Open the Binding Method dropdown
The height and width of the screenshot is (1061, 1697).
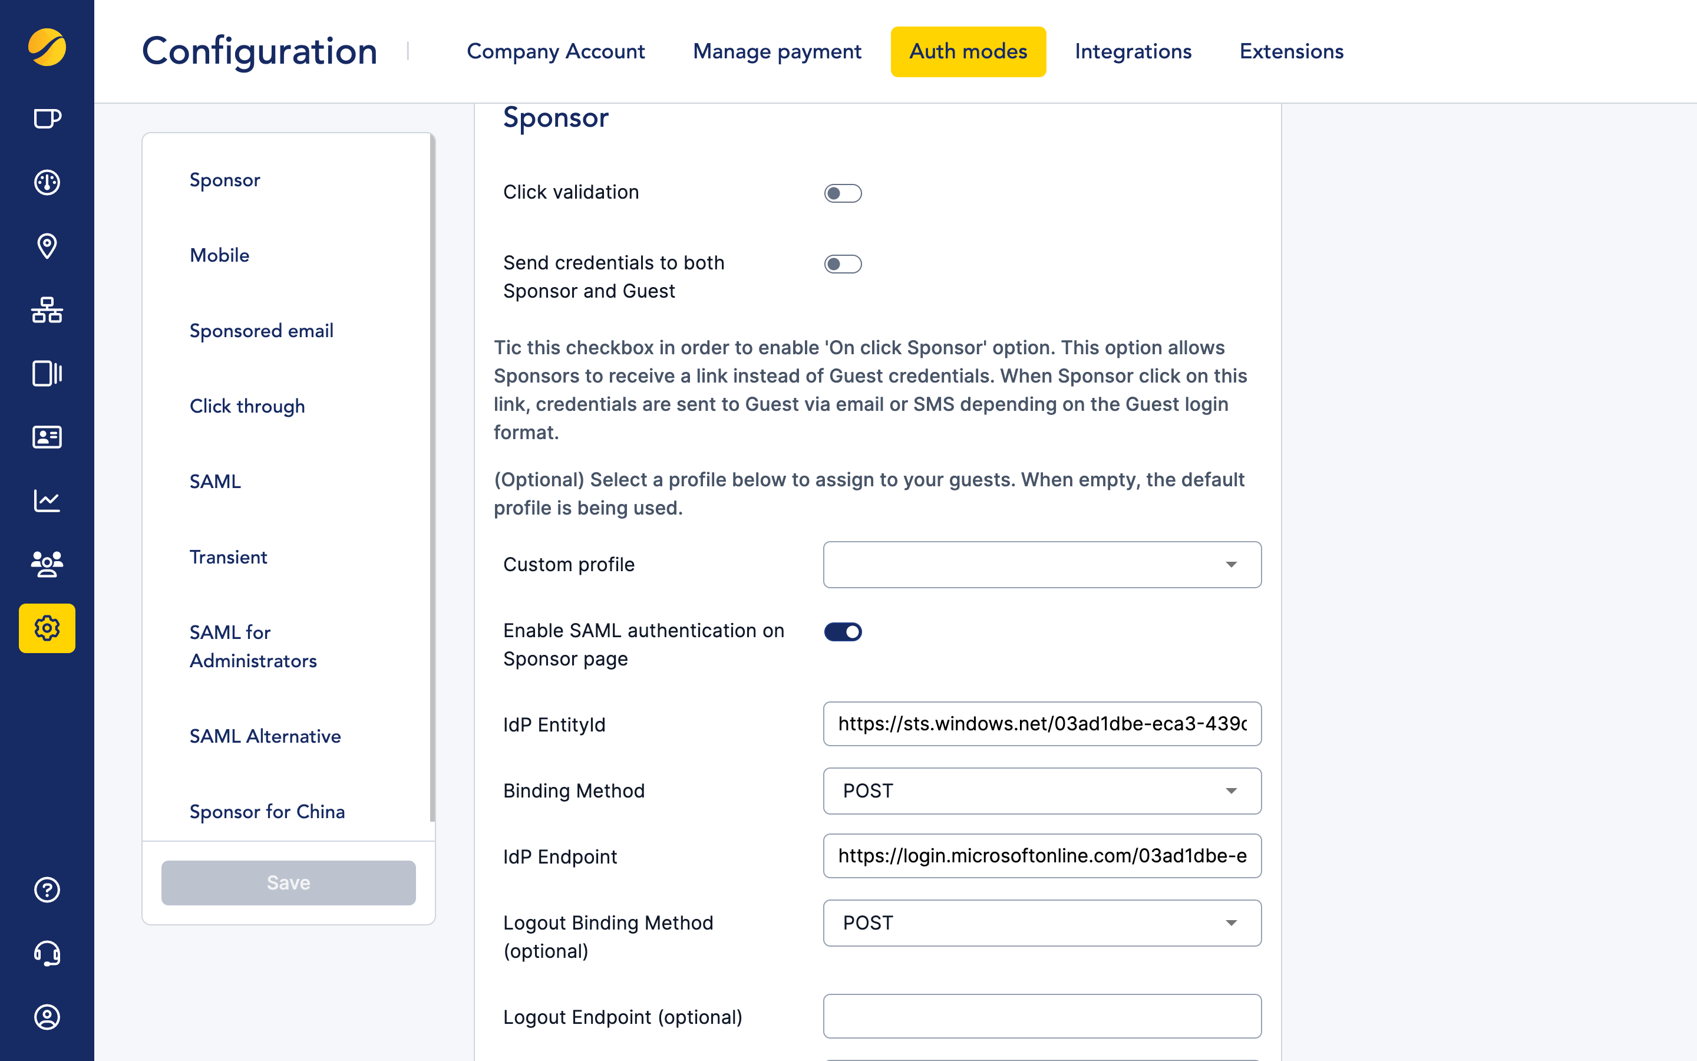(x=1041, y=791)
